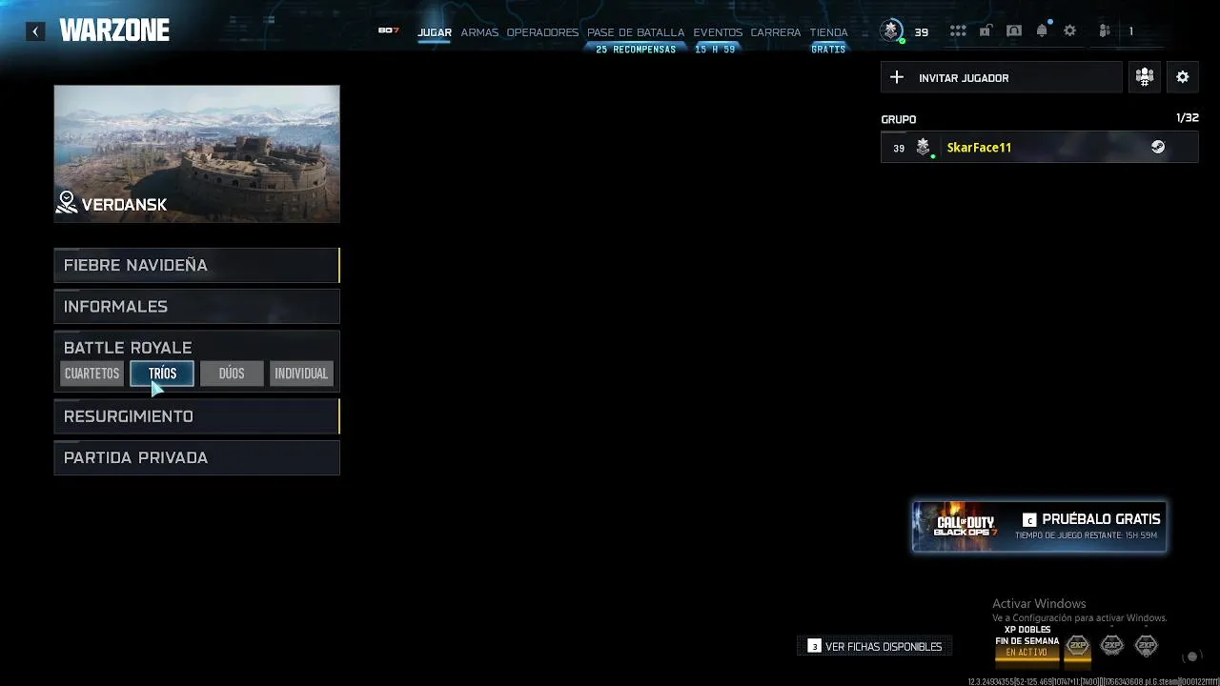
Task: Expand the Resurgimiento mode
Action: pyautogui.click(x=196, y=416)
